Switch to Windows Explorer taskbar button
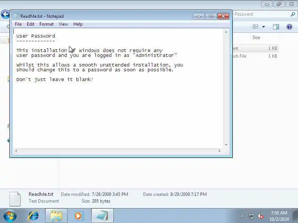Image resolution: width=298 pixels, height=223 pixels. pos(56,216)
